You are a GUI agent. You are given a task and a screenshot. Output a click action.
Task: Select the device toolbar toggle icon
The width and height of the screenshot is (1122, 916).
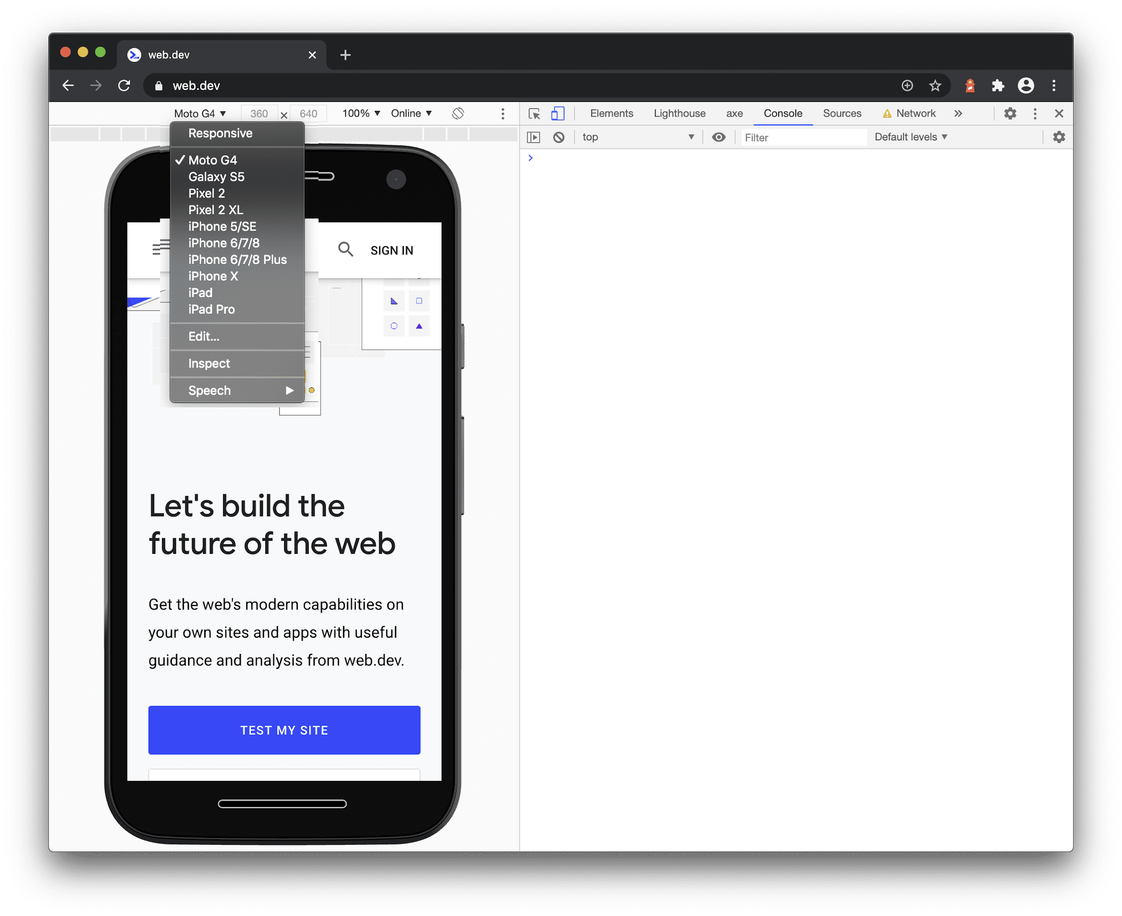click(557, 114)
